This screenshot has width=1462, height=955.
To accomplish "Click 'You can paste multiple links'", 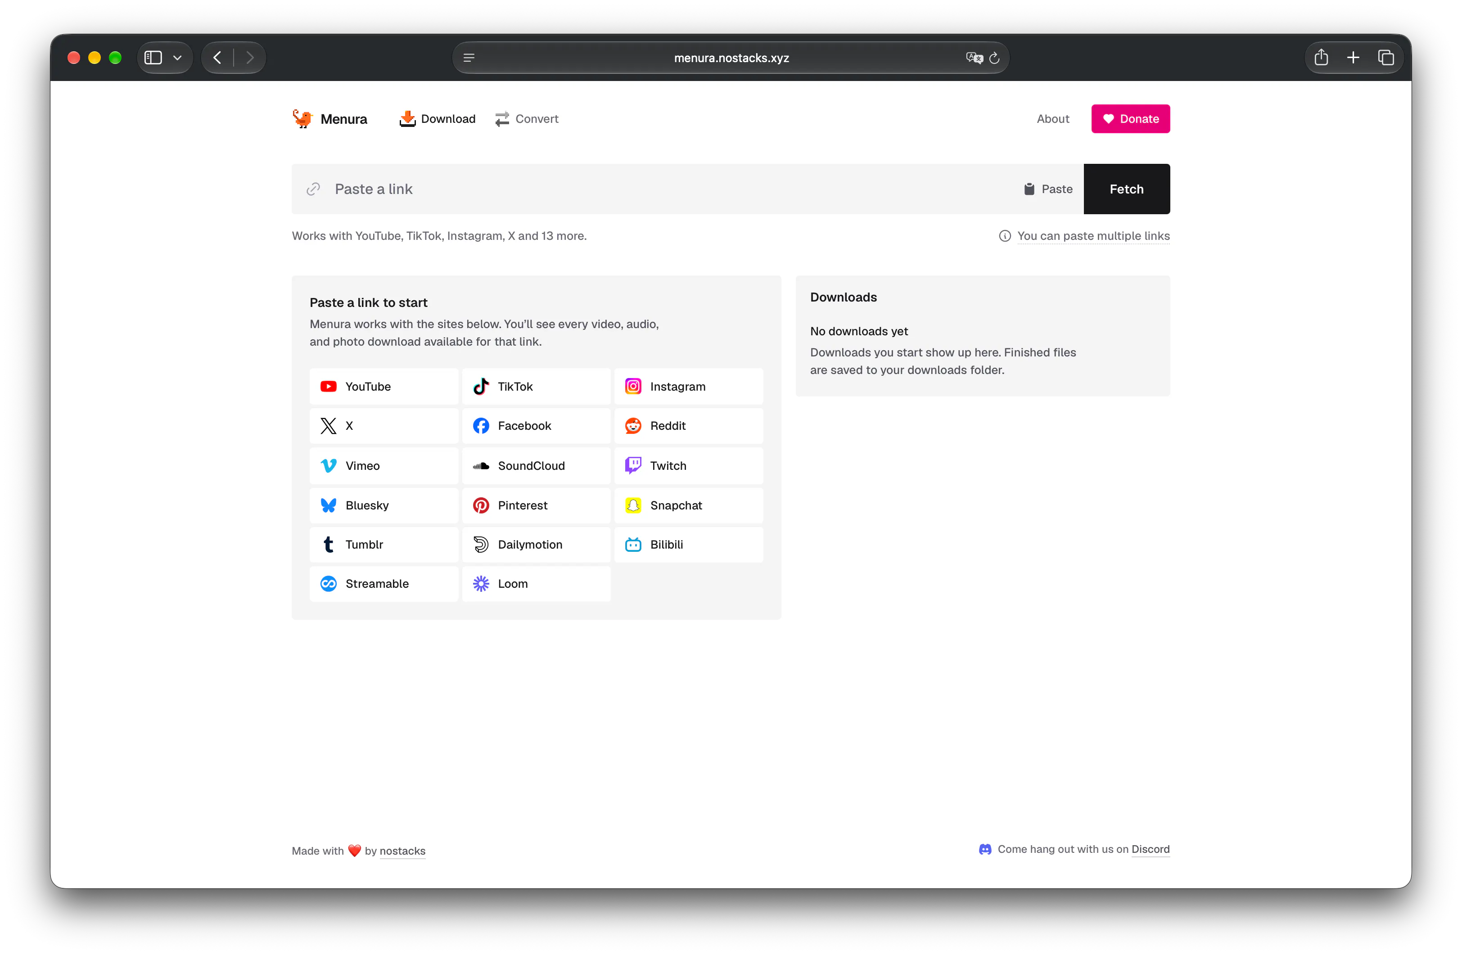I will 1093,236.
